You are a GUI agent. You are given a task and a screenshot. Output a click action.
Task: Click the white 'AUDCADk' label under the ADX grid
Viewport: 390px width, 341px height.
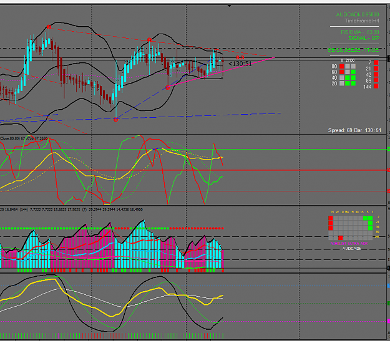point(352,249)
